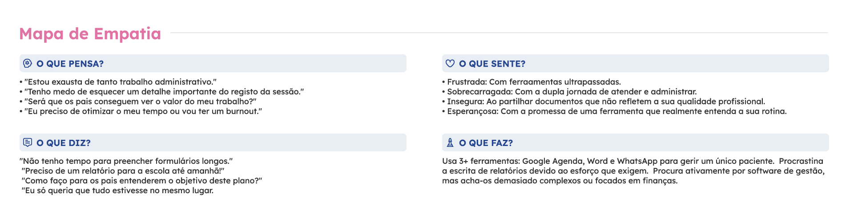854x219 pixels.
Task: Click the heart icon beside O QUE SENTE?
Action: 450,64
